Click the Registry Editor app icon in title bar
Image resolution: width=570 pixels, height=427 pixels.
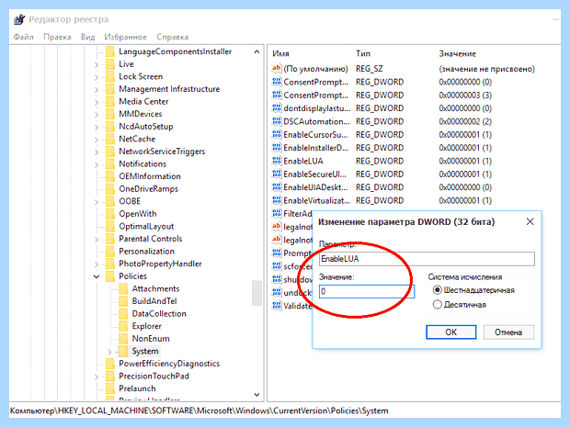pos(19,19)
